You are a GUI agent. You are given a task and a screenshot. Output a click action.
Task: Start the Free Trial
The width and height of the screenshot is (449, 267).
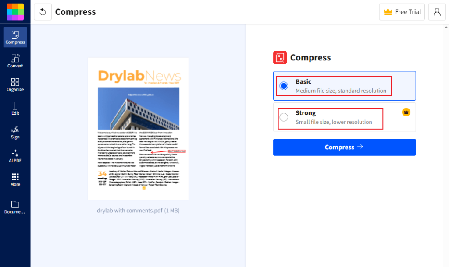click(402, 12)
